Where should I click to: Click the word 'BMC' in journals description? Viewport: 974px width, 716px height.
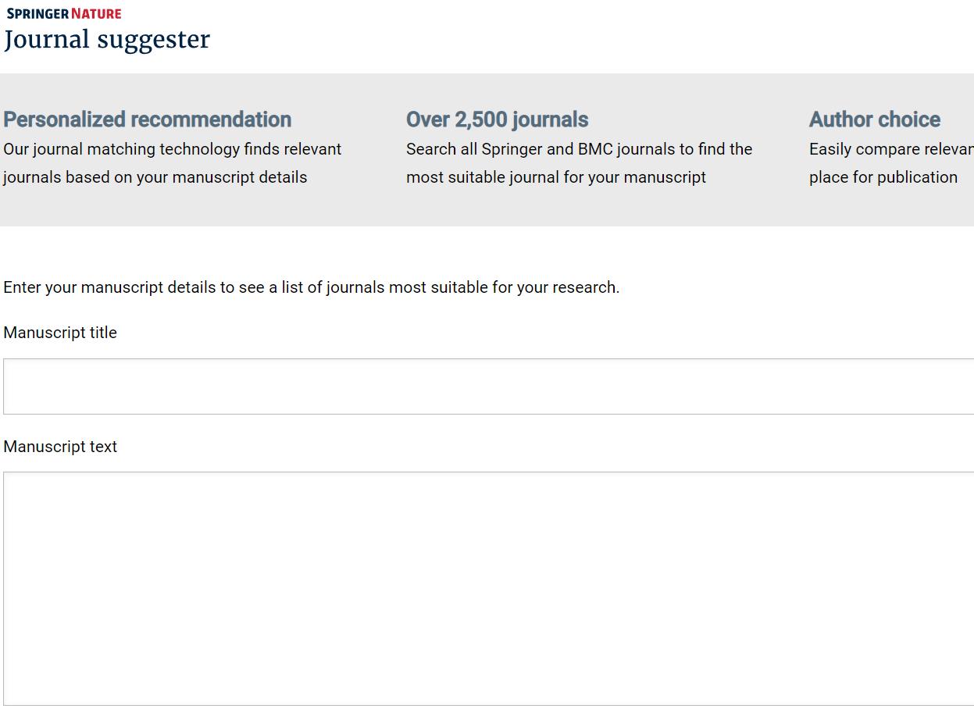tap(594, 149)
